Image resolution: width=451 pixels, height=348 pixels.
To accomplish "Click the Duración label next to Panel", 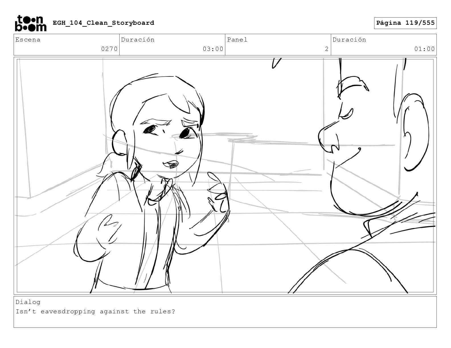I will pos(349,40).
